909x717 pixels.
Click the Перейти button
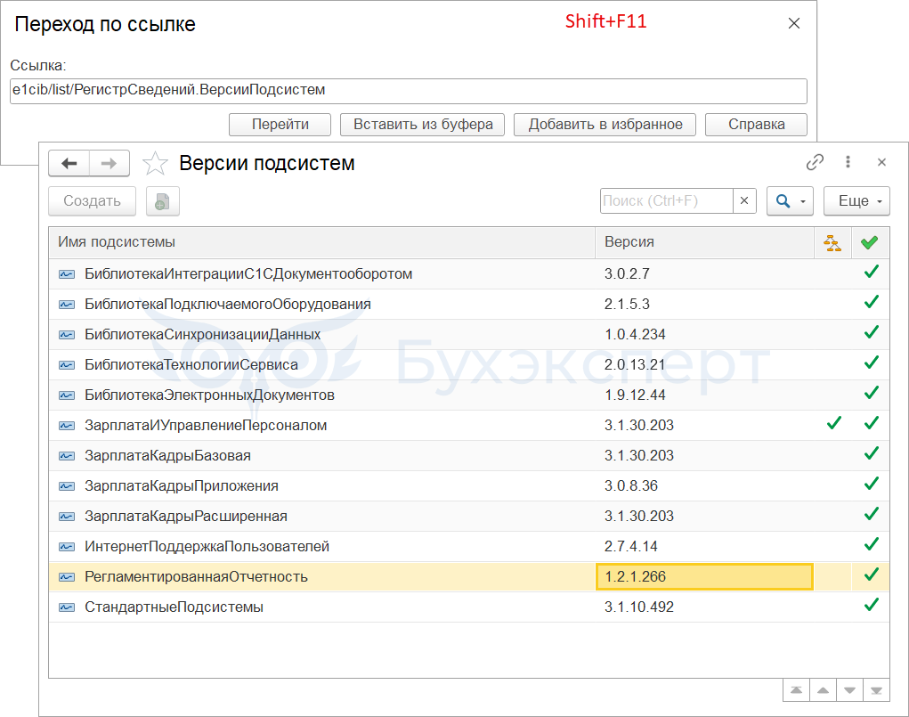pyautogui.click(x=280, y=125)
